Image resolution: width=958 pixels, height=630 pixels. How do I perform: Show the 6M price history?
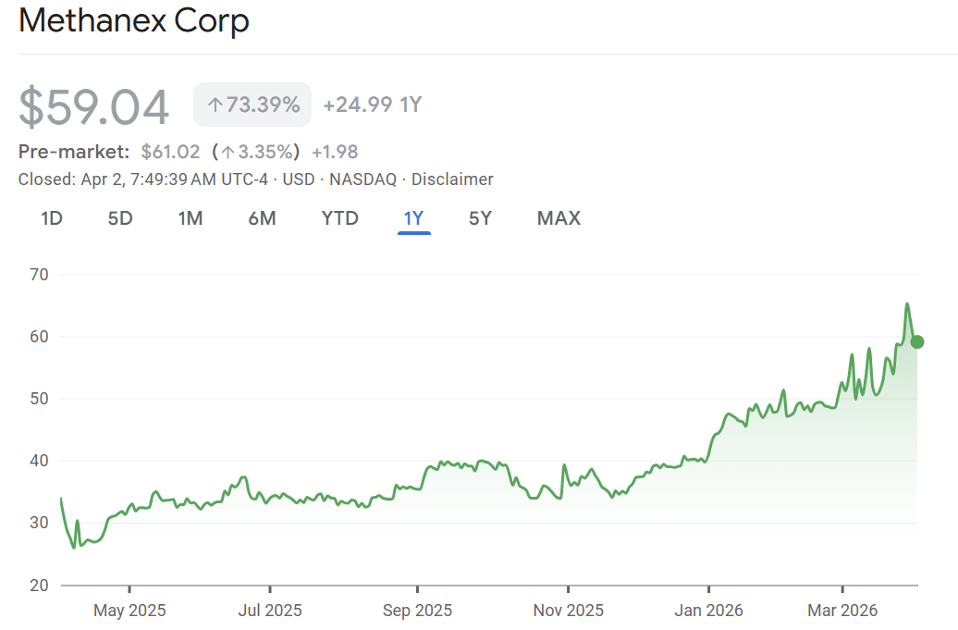click(x=262, y=218)
